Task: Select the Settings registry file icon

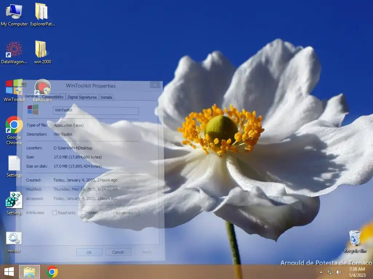Action: (x=14, y=203)
